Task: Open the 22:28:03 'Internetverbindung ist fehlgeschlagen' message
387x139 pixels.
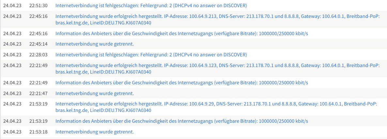Action: click(x=151, y=55)
